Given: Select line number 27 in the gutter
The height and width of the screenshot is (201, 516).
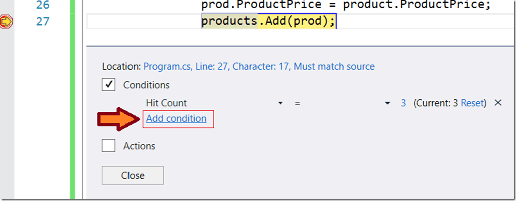Looking at the screenshot, I should click(x=43, y=22).
